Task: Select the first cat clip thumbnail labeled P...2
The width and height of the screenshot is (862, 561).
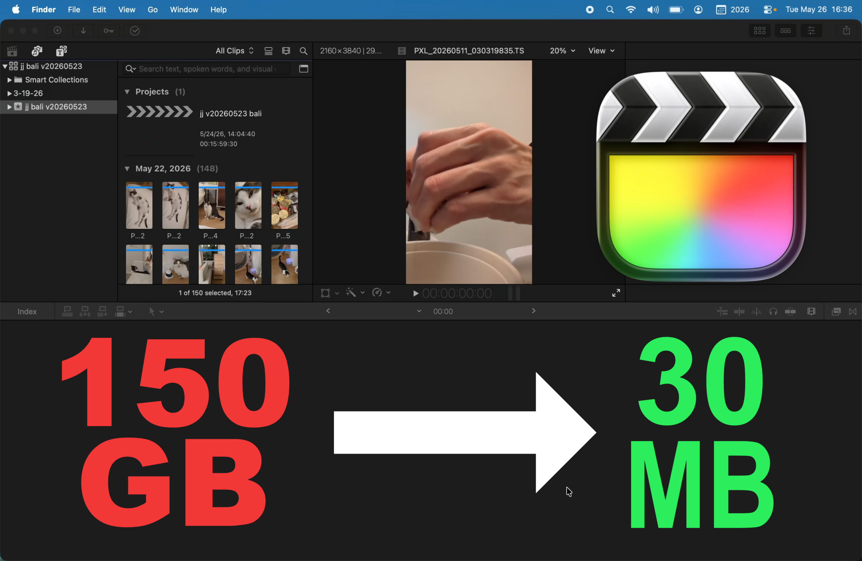Action: [x=139, y=206]
